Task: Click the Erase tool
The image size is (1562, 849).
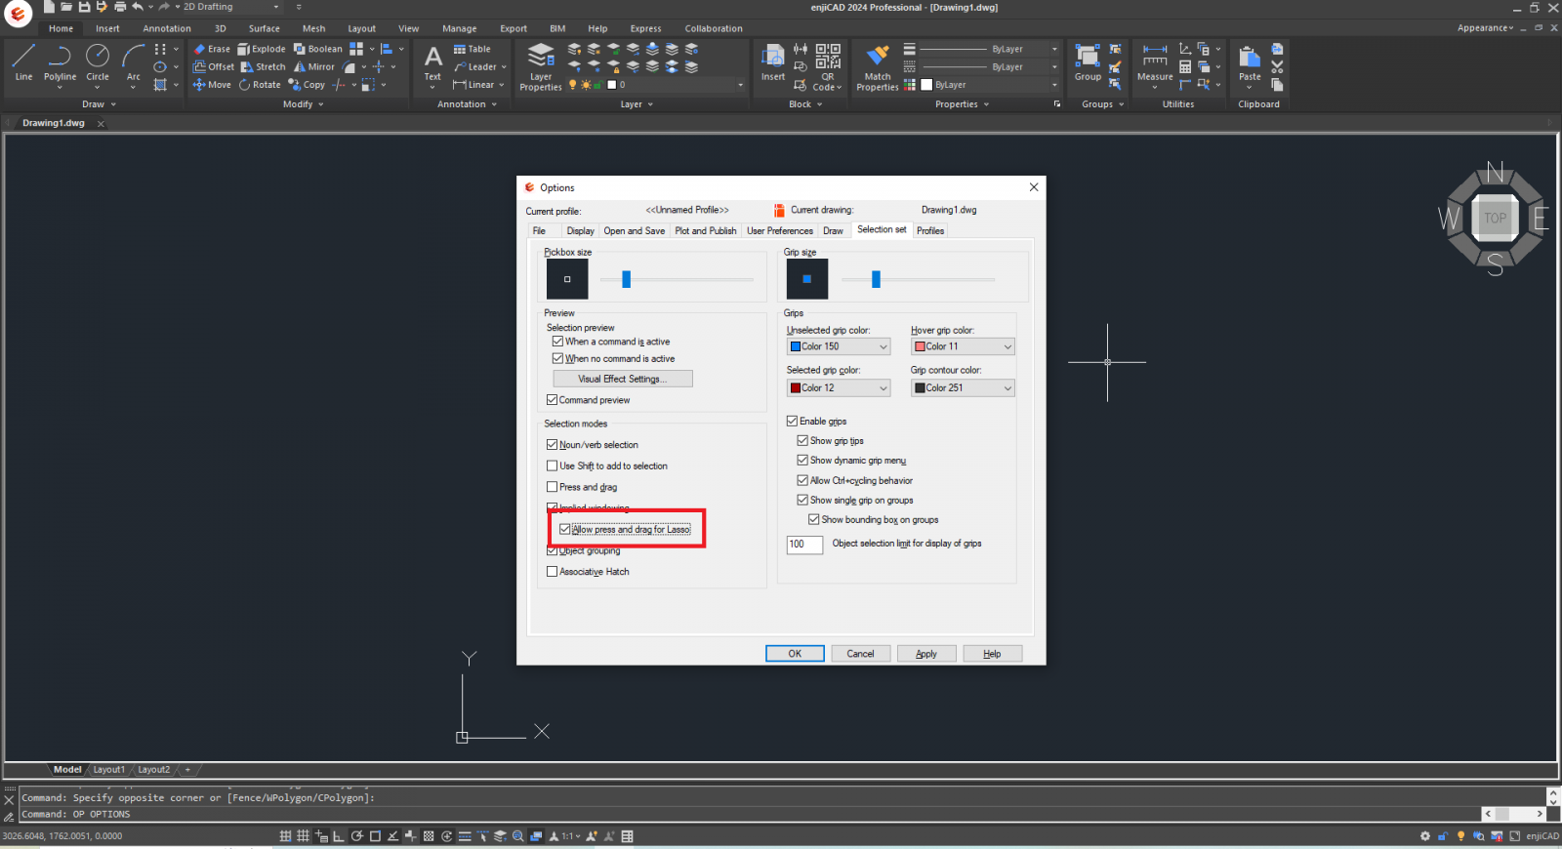Action: tap(212, 49)
